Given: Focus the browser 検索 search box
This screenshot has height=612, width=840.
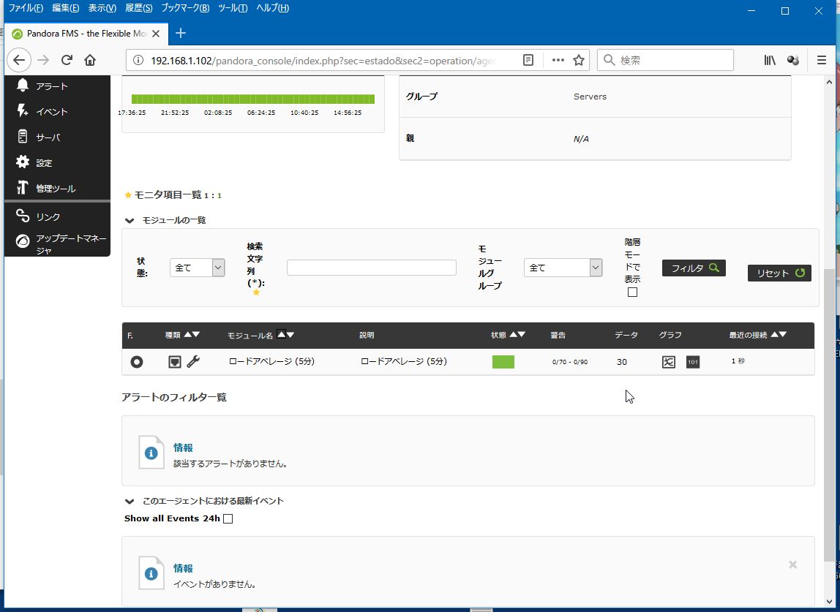Looking at the screenshot, I should tap(665, 60).
